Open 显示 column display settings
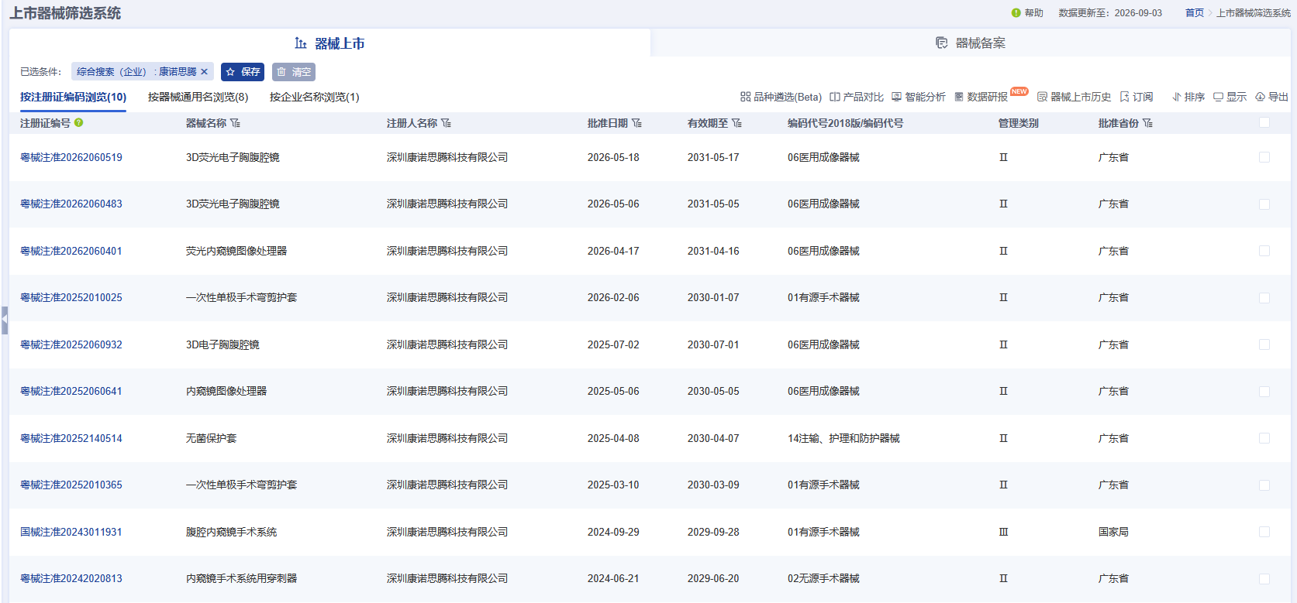The height and width of the screenshot is (603, 1297). (x=1230, y=97)
